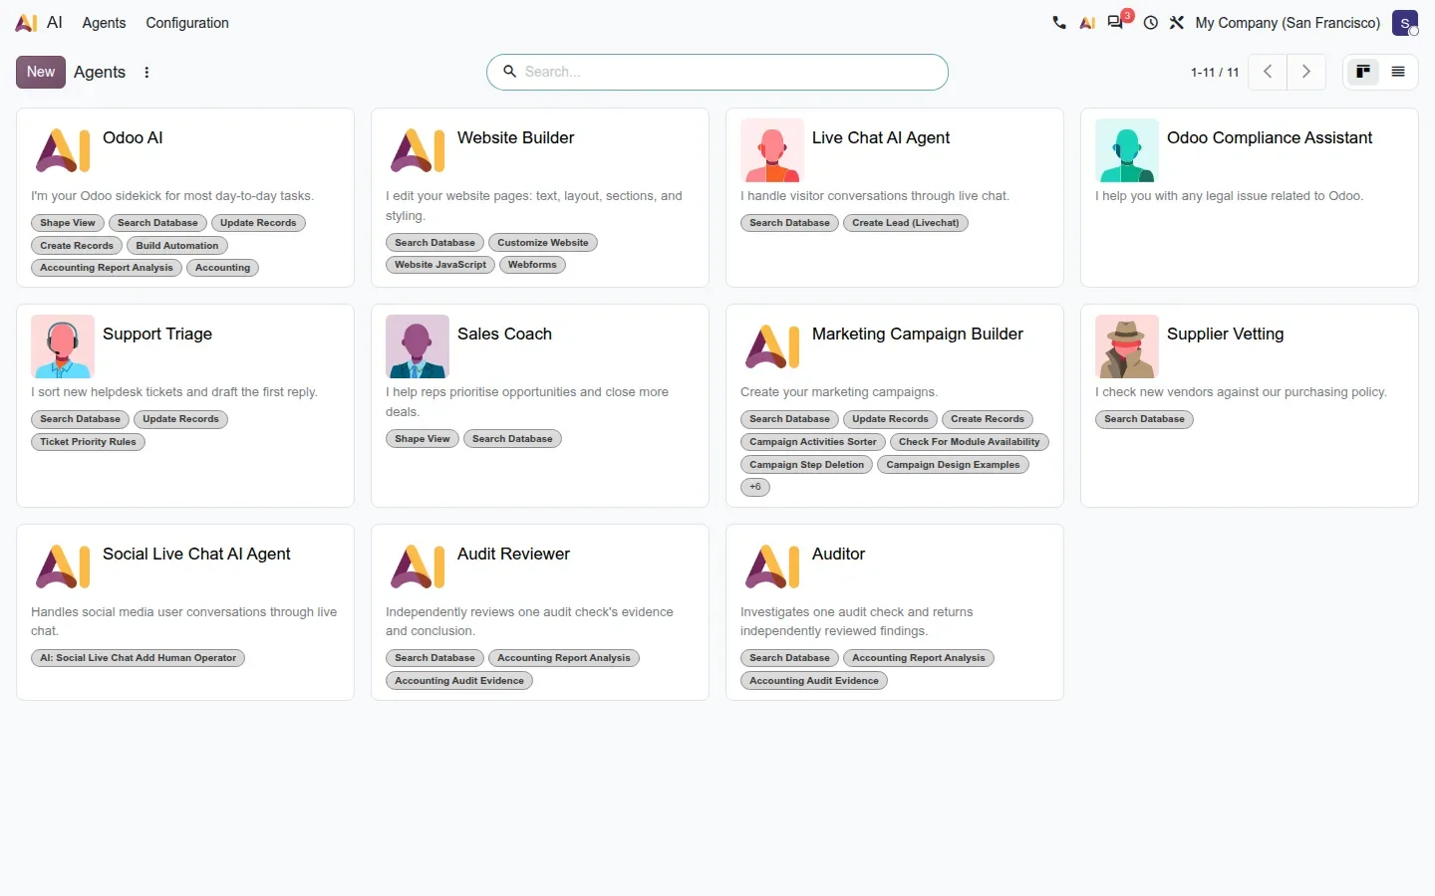
Task: Click the Audit Reviewer agent logo
Action: (418, 566)
